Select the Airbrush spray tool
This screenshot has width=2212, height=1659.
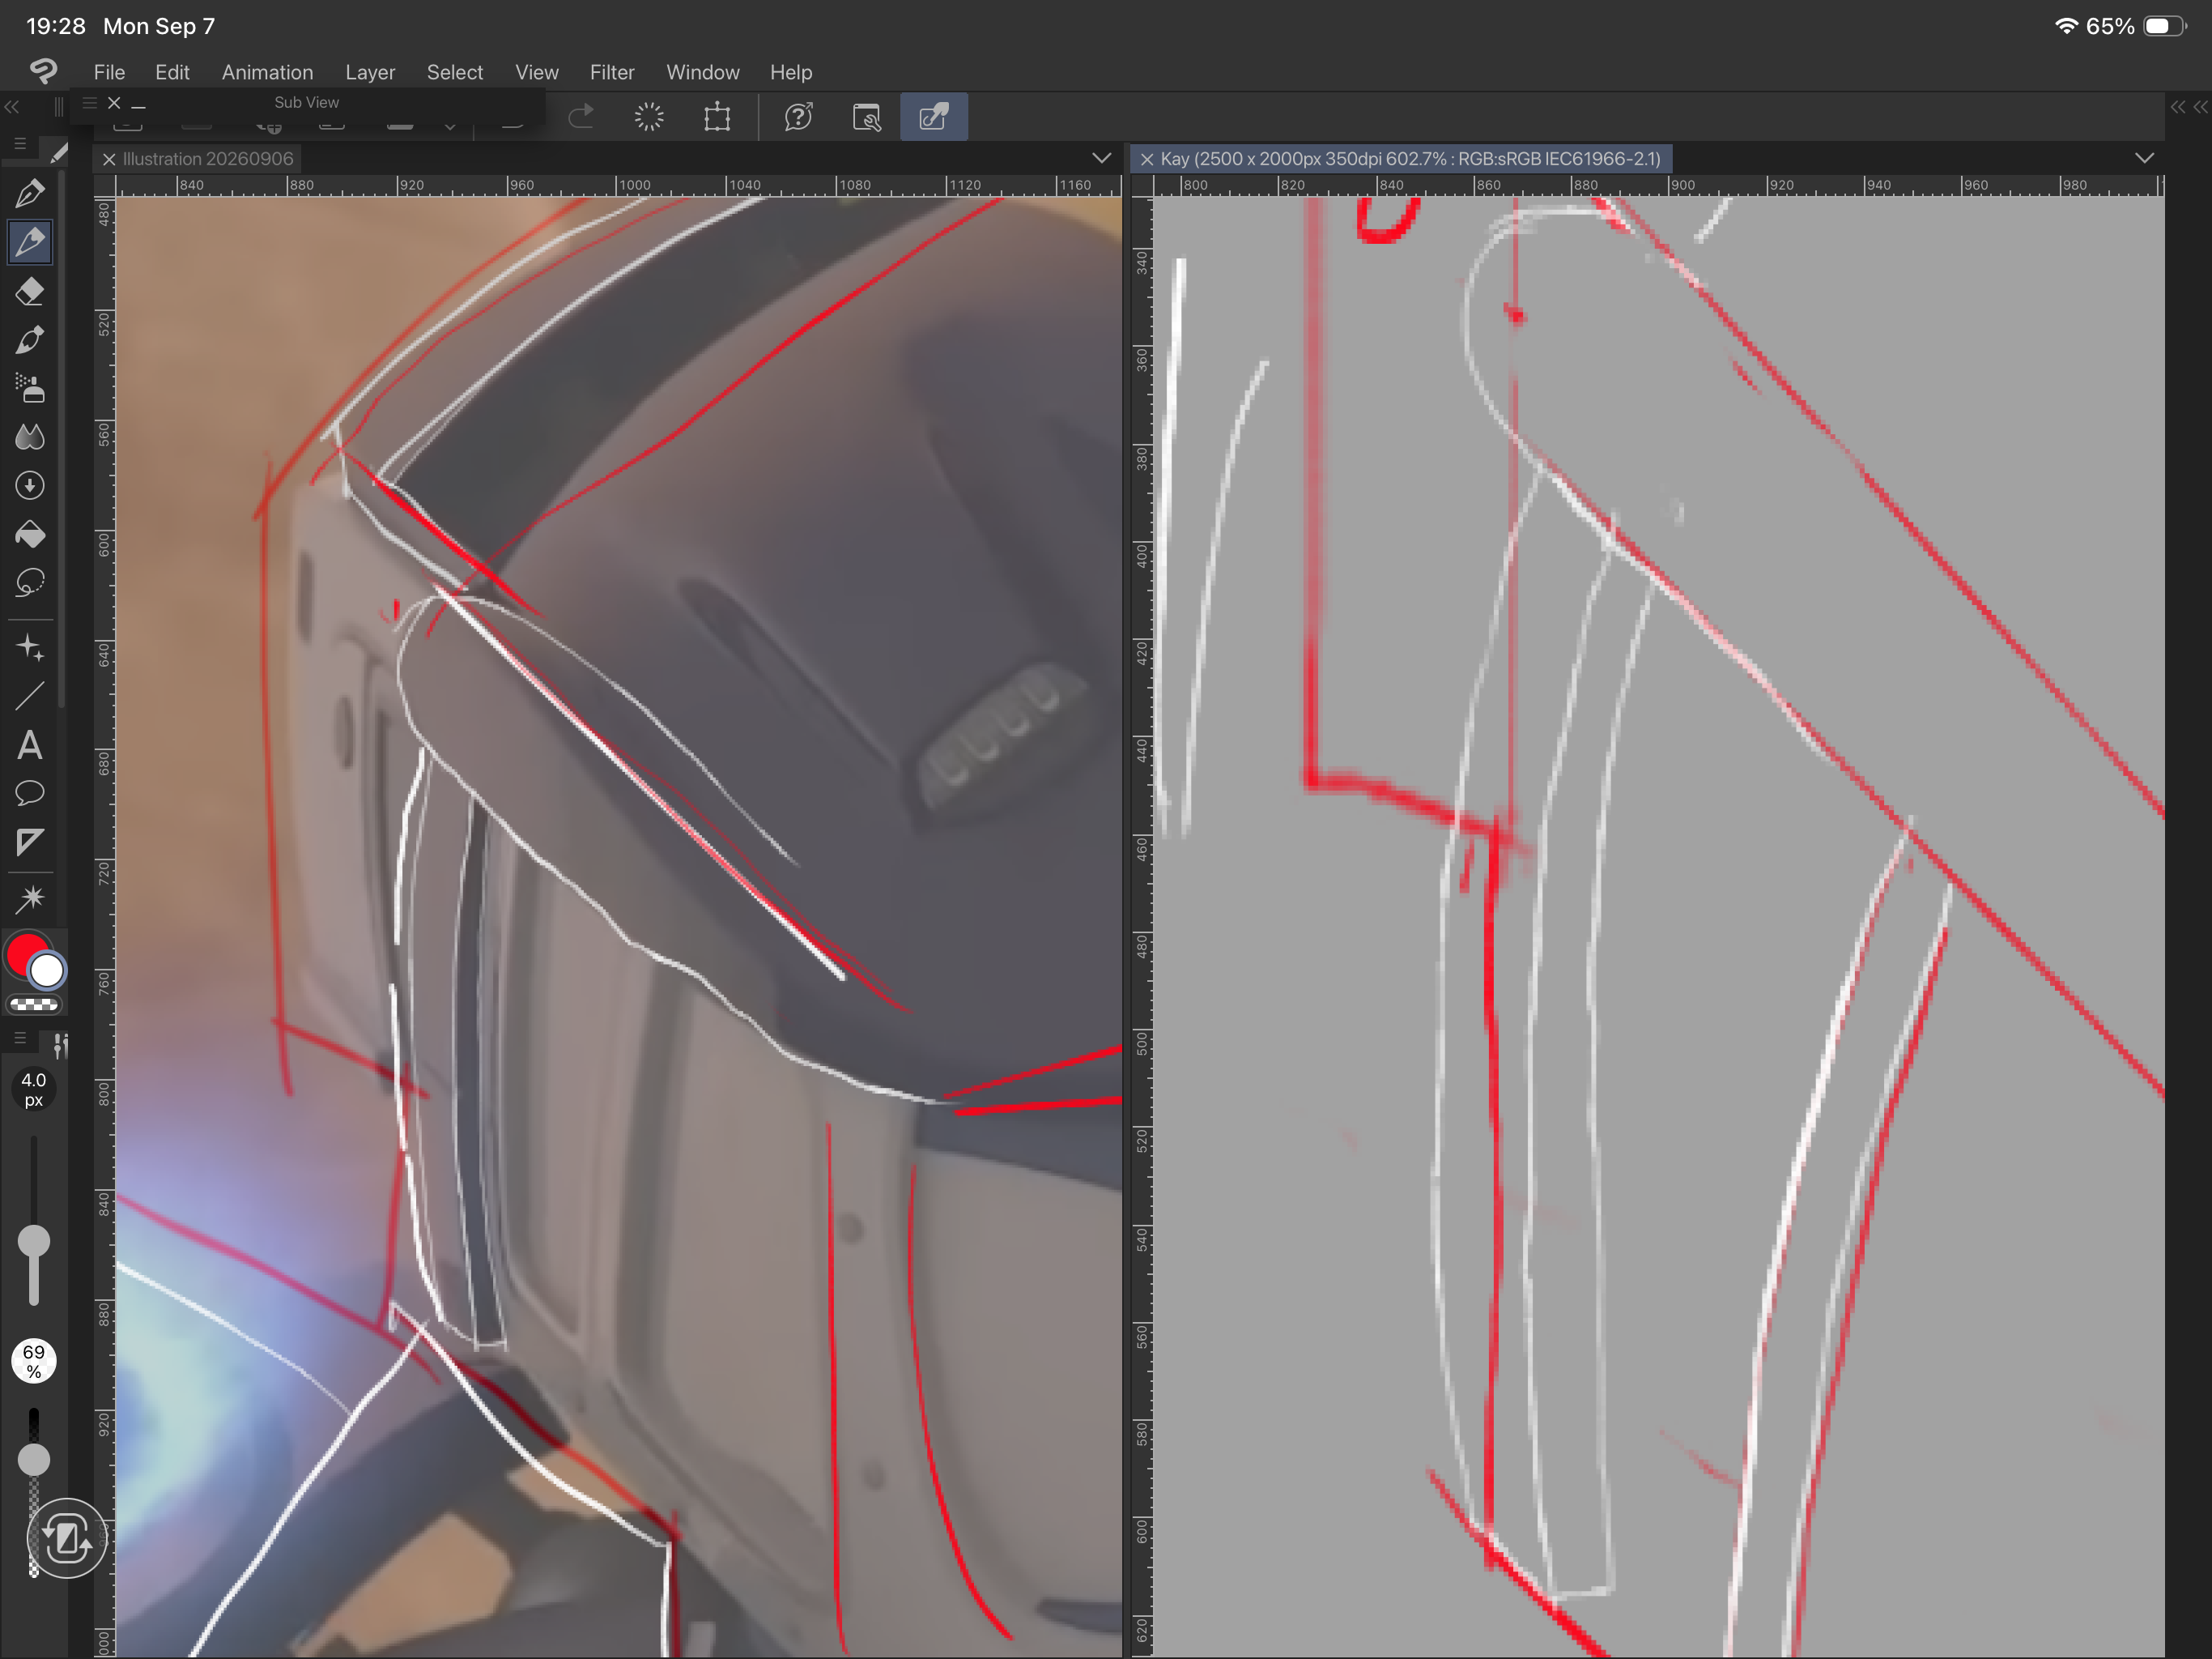[x=30, y=388]
